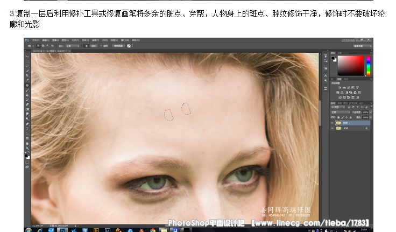The image size is (396, 232).
Task: Select the active Patch healing tool
Action: tap(27, 86)
